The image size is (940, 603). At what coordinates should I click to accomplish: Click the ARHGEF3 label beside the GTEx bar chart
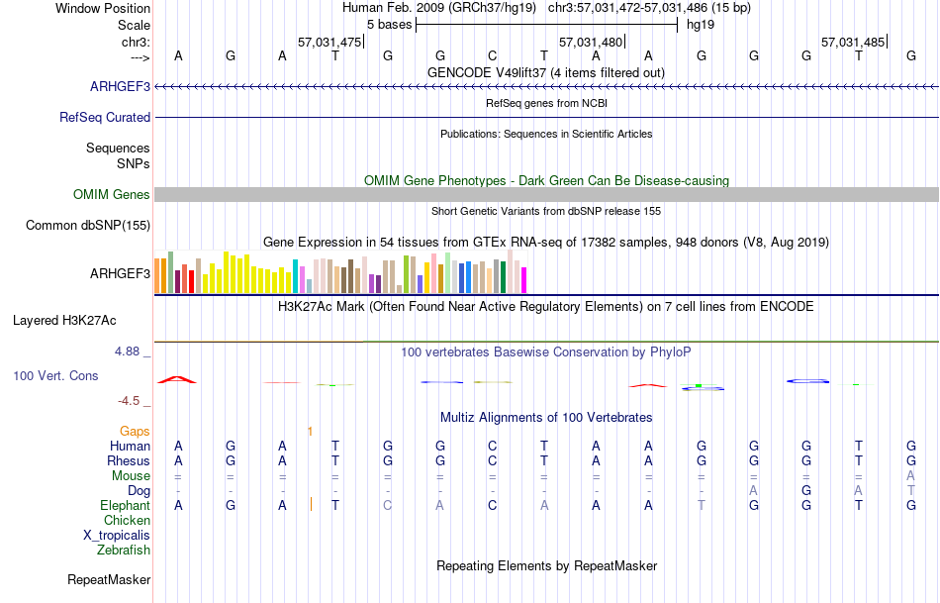coord(120,274)
